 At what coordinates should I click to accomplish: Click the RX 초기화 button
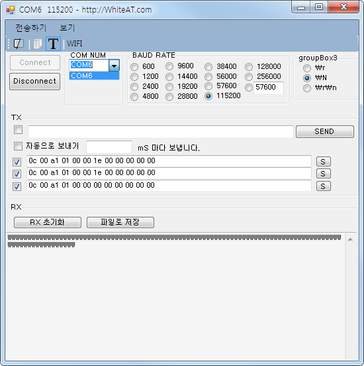[48, 222]
